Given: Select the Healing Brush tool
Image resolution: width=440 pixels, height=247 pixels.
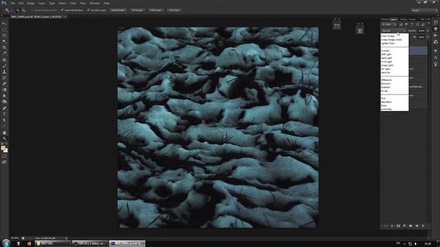Looking at the screenshot, I should coord(4,60).
